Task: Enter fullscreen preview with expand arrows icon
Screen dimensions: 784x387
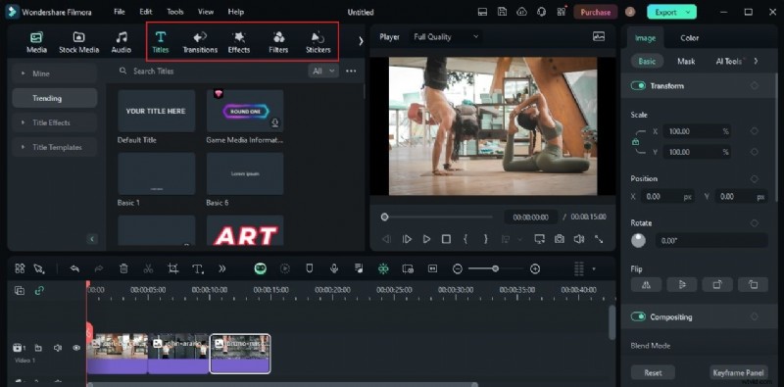Action: pyautogui.click(x=599, y=239)
